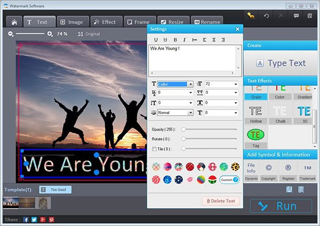Save template with the floppy disk icon
320x226 pixels.
tap(289, 190)
